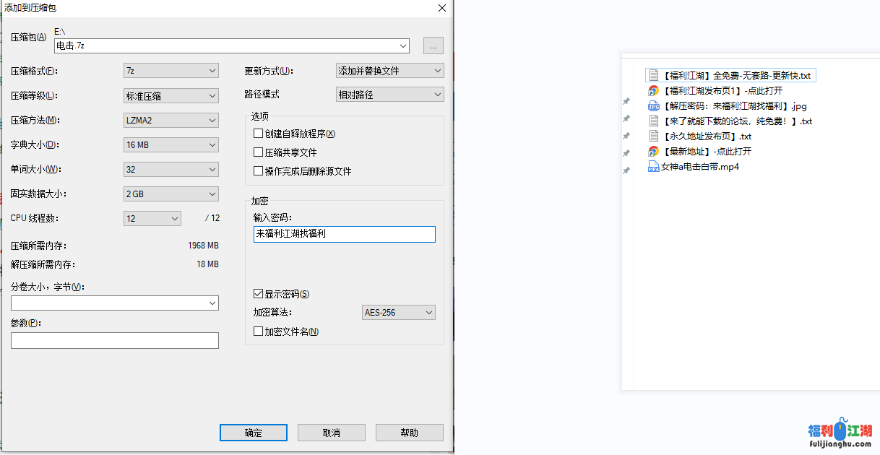Click the video icon of 女神a电击白带.mp4
This screenshot has width=880, height=455.
652,166
